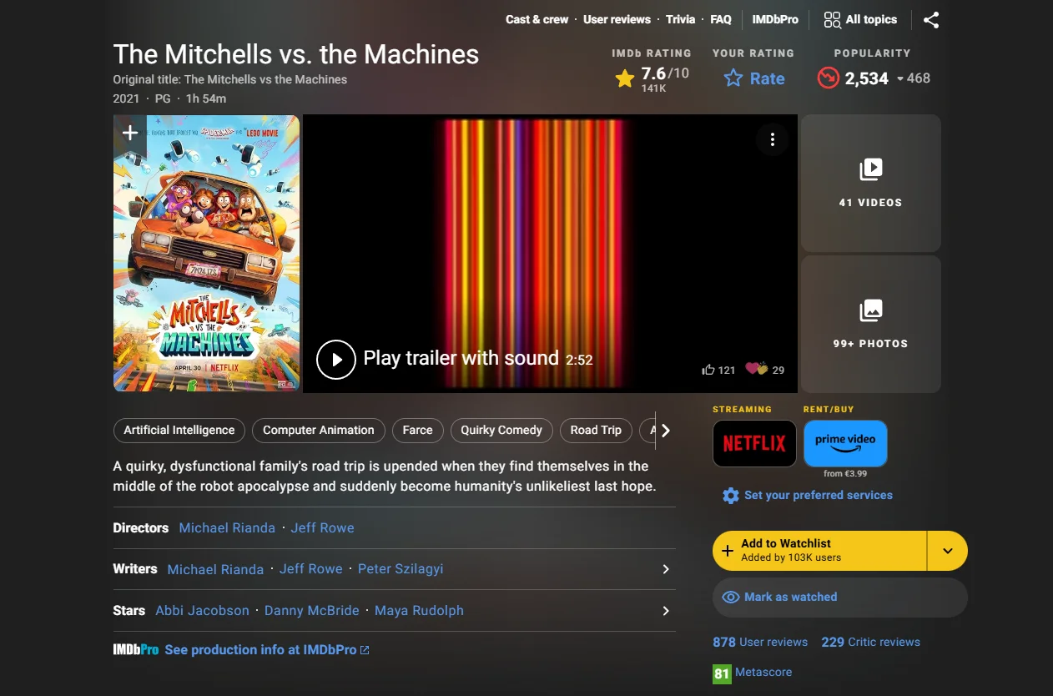Open the 99+ Photos gallery icon
The height and width of the screenshot is (696, 1053).
(x=870, y=310)
